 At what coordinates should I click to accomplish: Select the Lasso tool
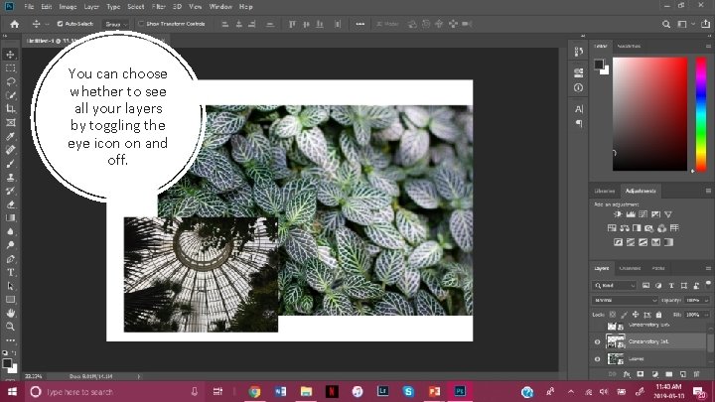(x=10, y=81)
